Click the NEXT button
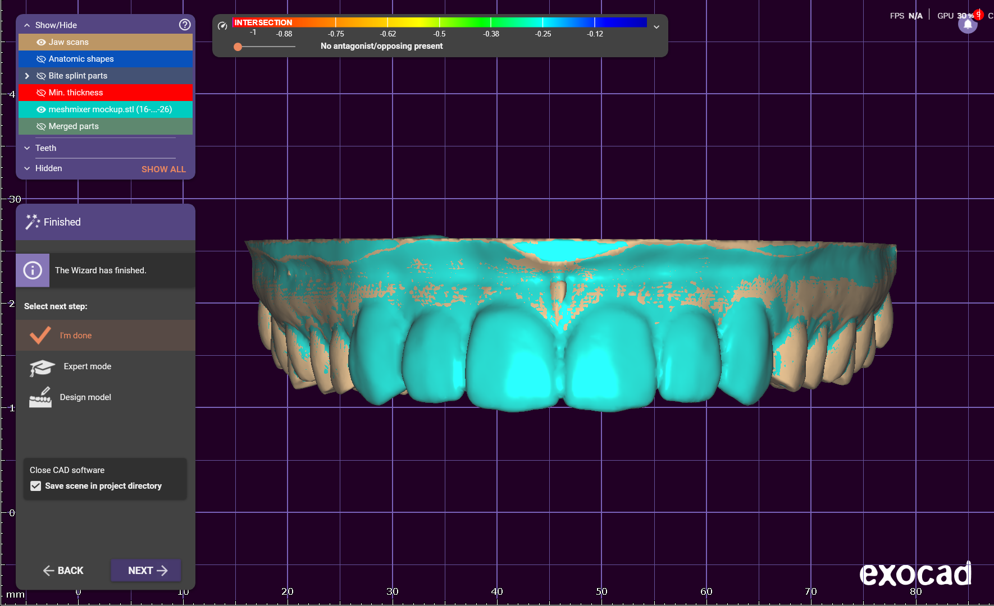 click(146, 571)
